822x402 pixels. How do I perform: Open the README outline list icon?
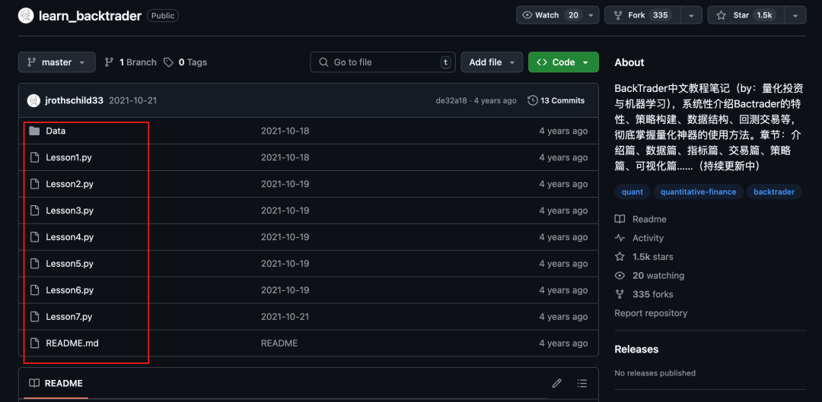[582, 383]
